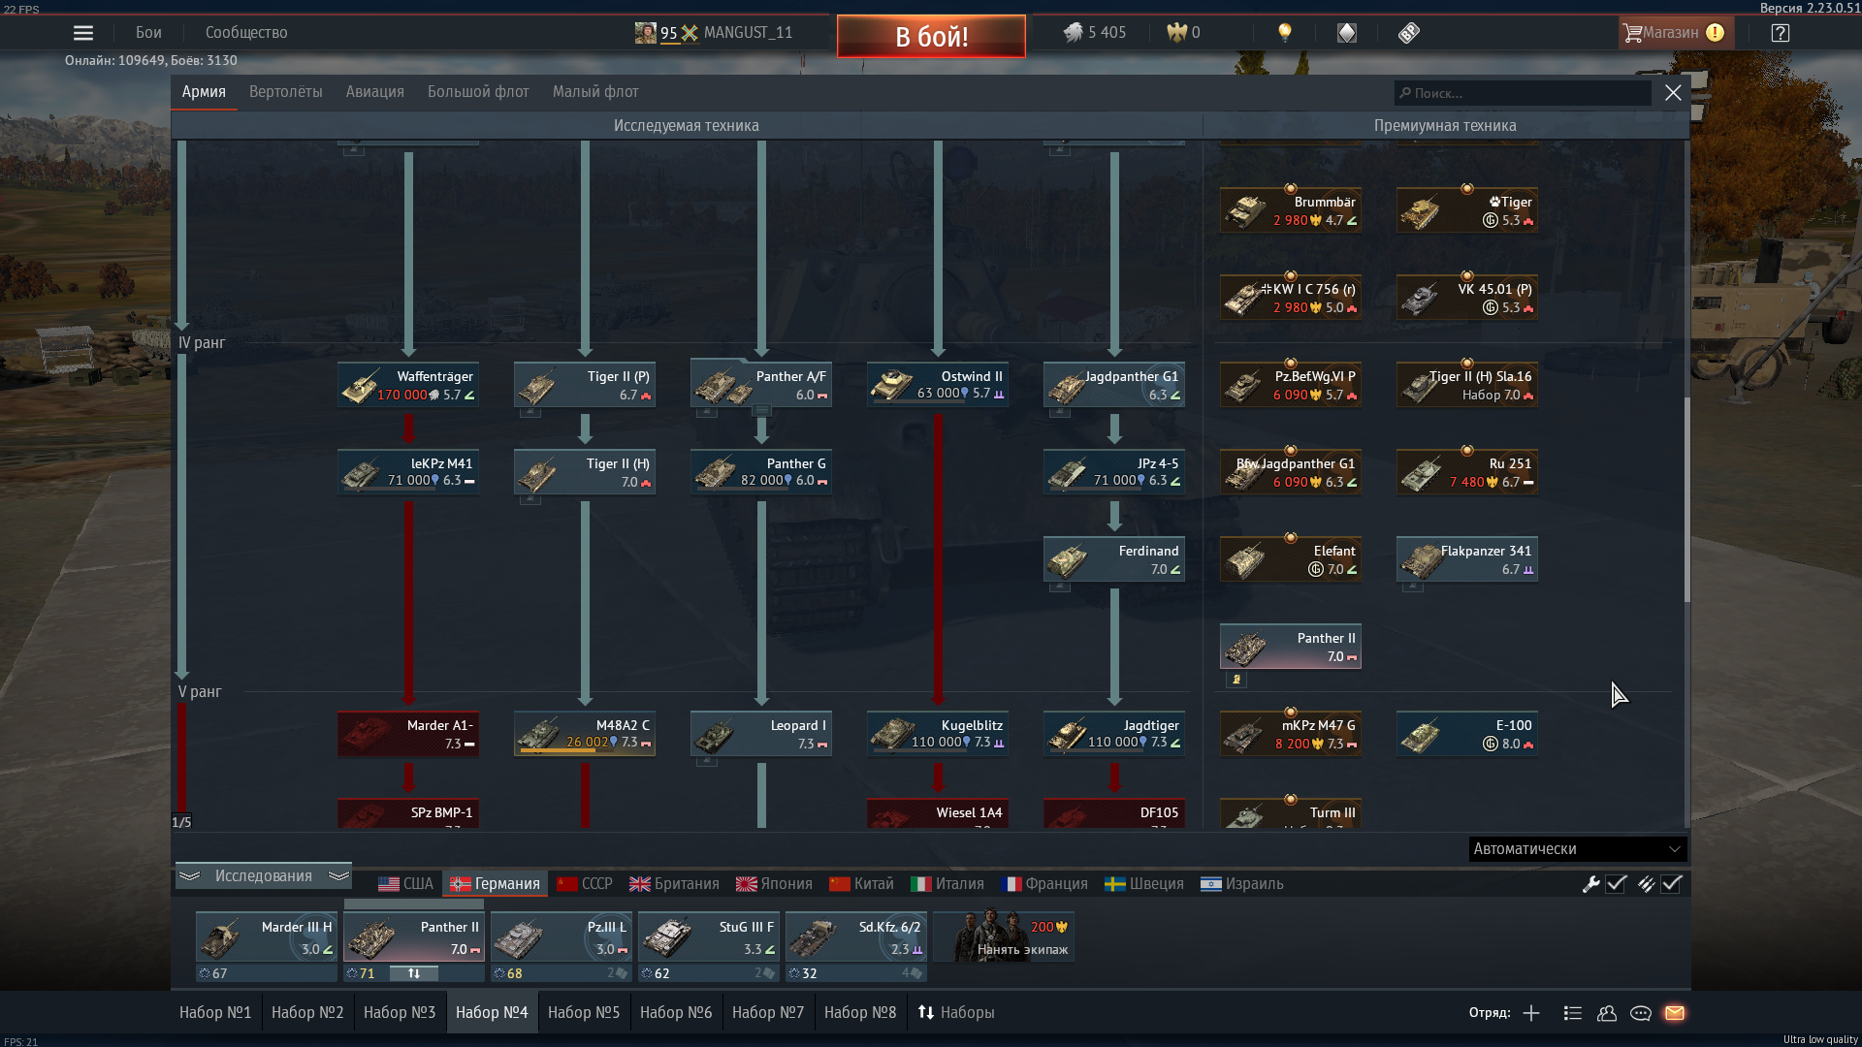
Task: Switch to Вертолёты tab
Action: click(x=286, y=92)
